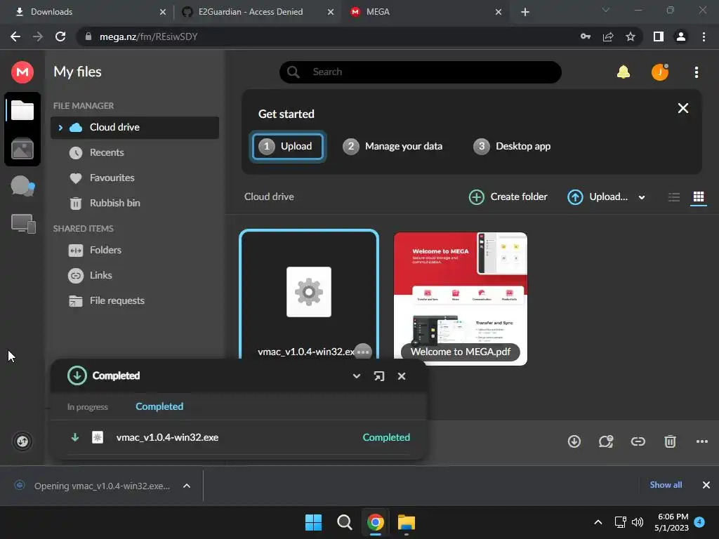Select the vmac_v1.0.4-win32.exe file tile
719x539 pixels.
pos(309,294)
